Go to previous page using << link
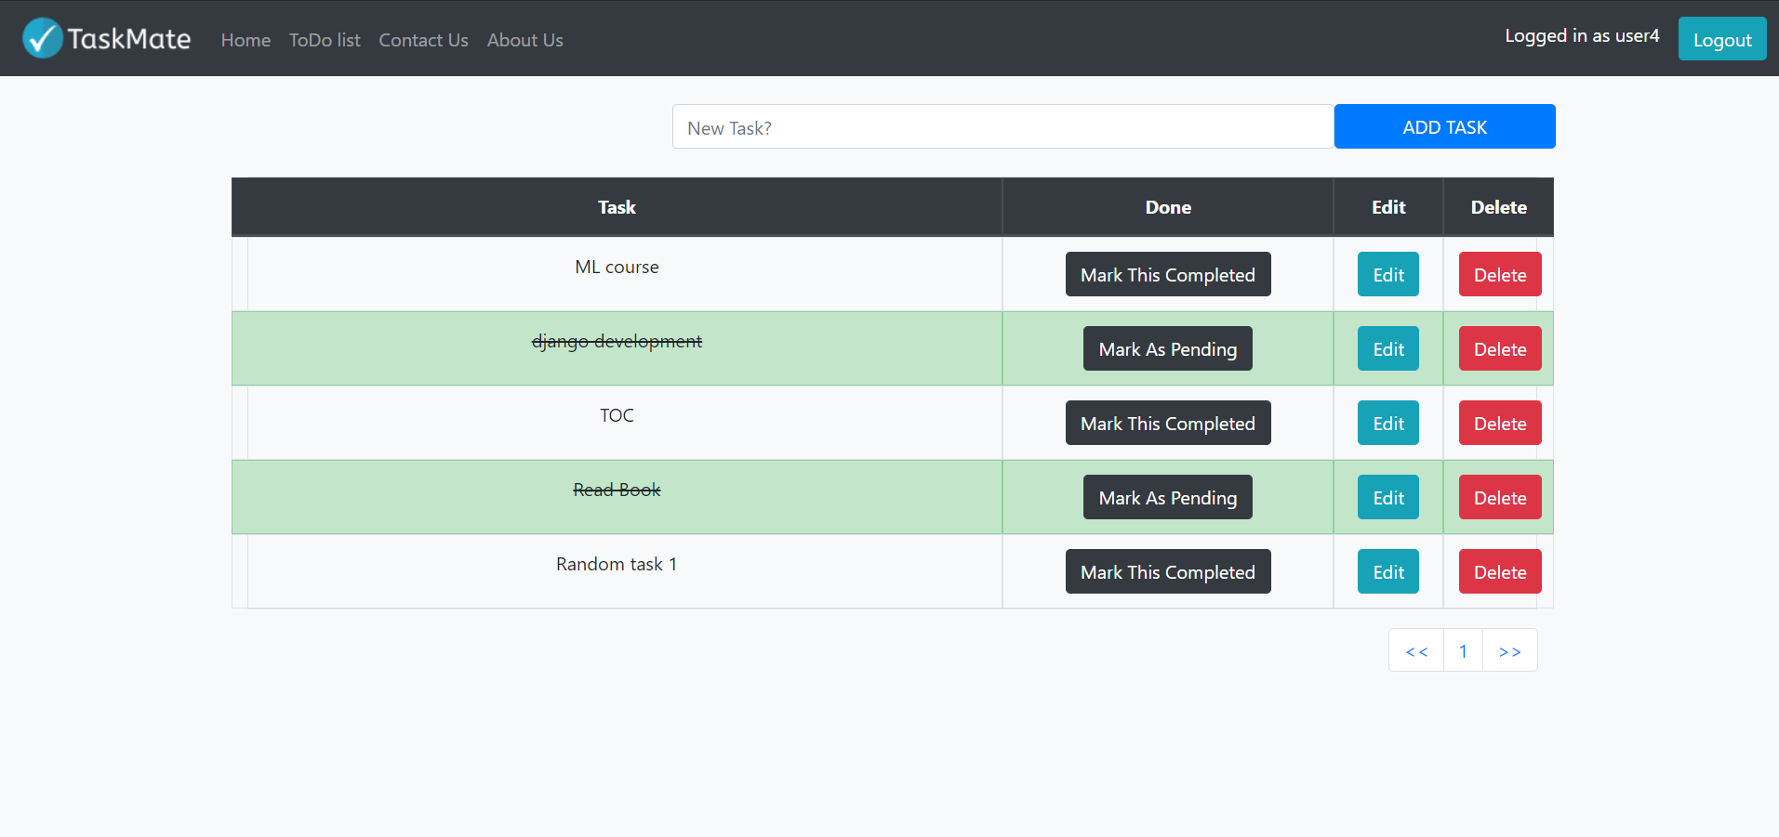 tap(1415, 650)
